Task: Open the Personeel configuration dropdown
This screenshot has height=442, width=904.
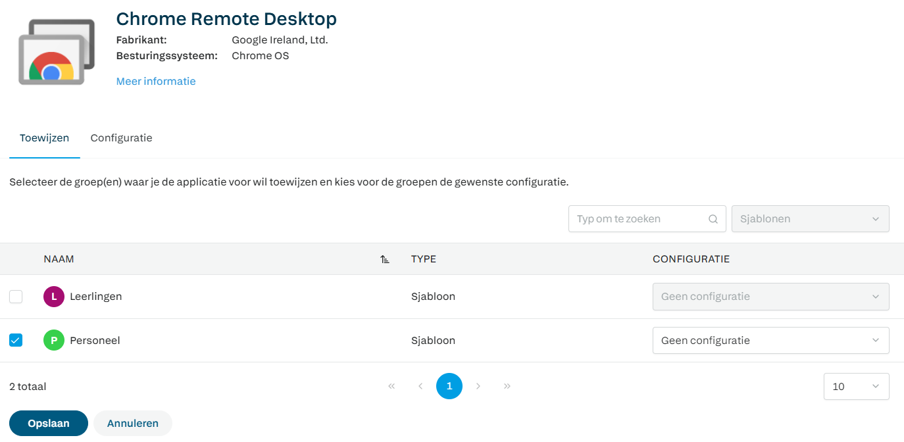Action: [x=771, y=341]
